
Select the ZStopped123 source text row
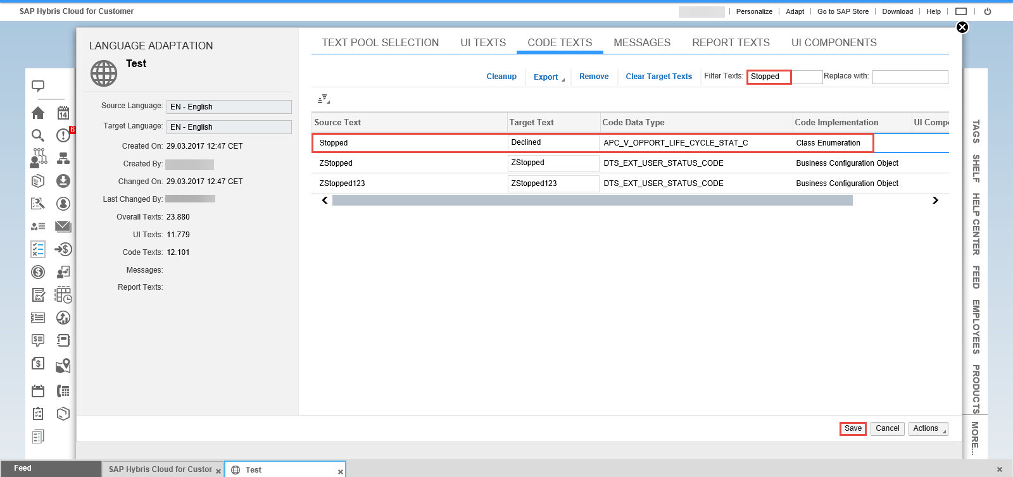[x=342, y=183]
